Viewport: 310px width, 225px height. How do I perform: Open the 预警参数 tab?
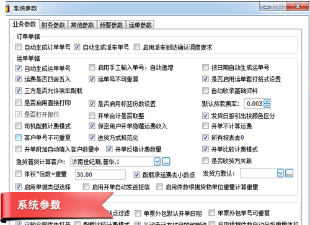click(112, 25)
